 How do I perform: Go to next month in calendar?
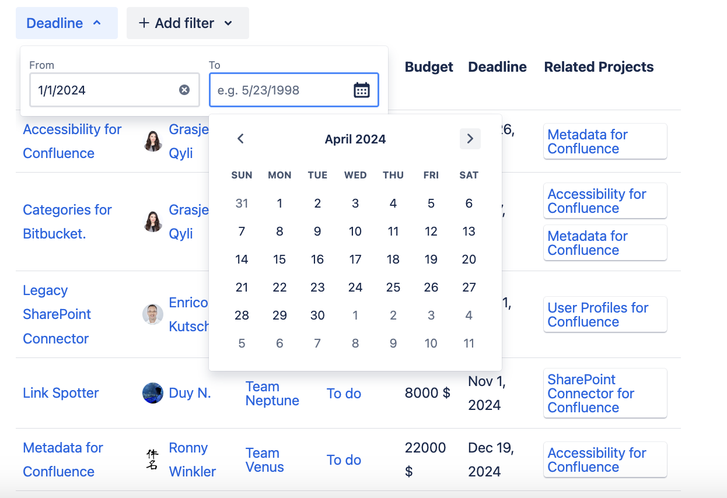click(470, 139)
